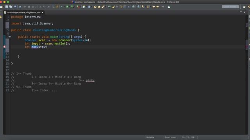Run the program with the green Run icon
The height and width of the screenshot is (140, 250).
pos(67,7)
